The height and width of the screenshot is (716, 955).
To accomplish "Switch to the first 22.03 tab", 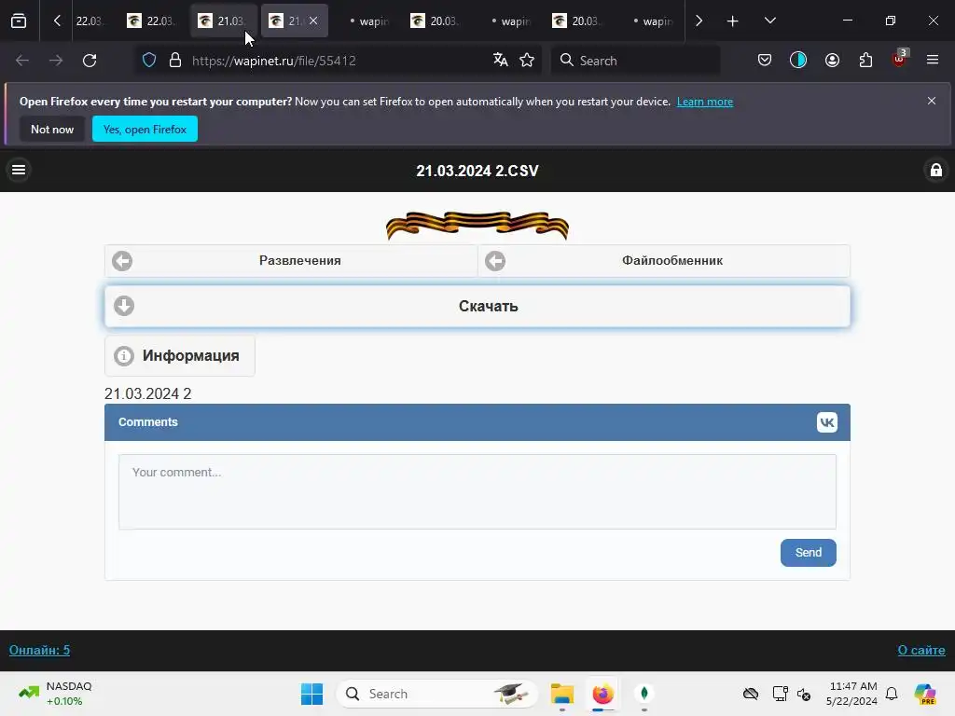I will 89,21.
